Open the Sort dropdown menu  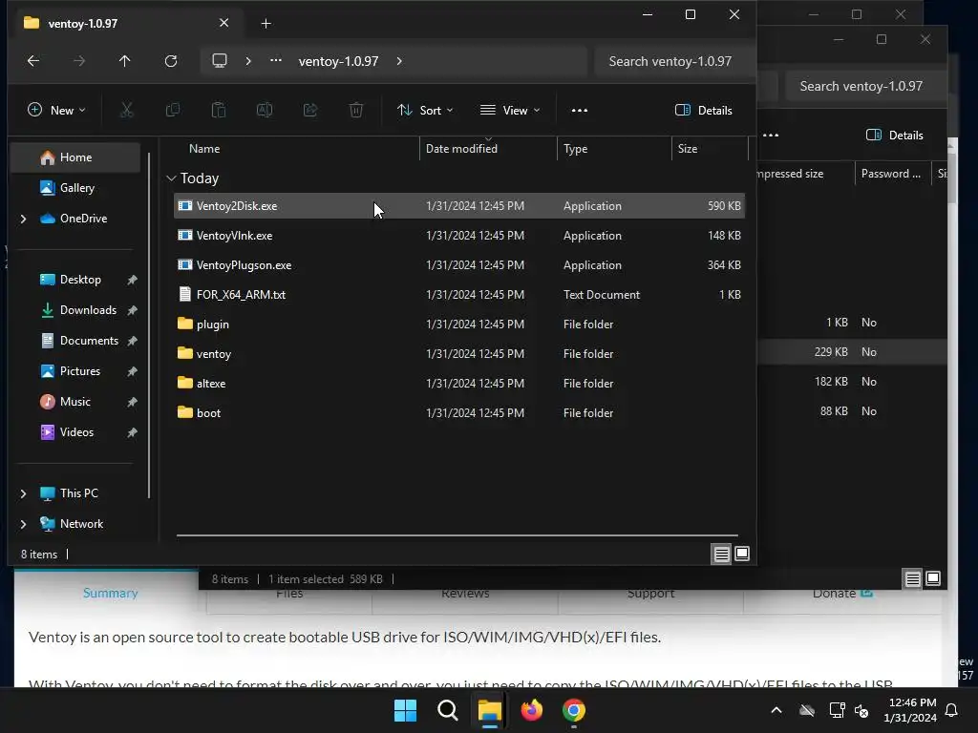(425, 111)
